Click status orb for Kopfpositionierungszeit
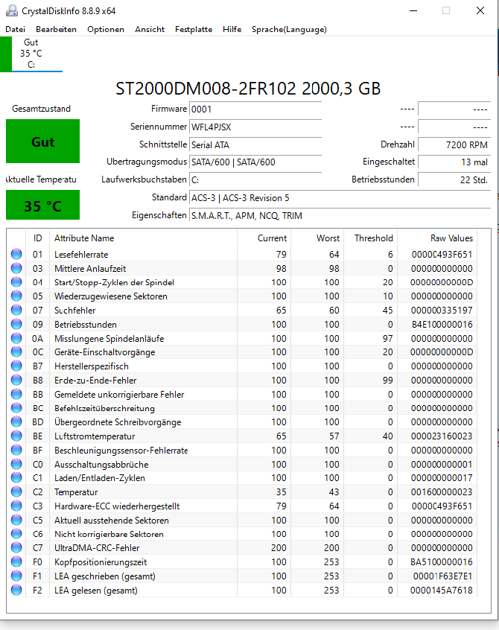499x630 pixels. coord(16,561)
